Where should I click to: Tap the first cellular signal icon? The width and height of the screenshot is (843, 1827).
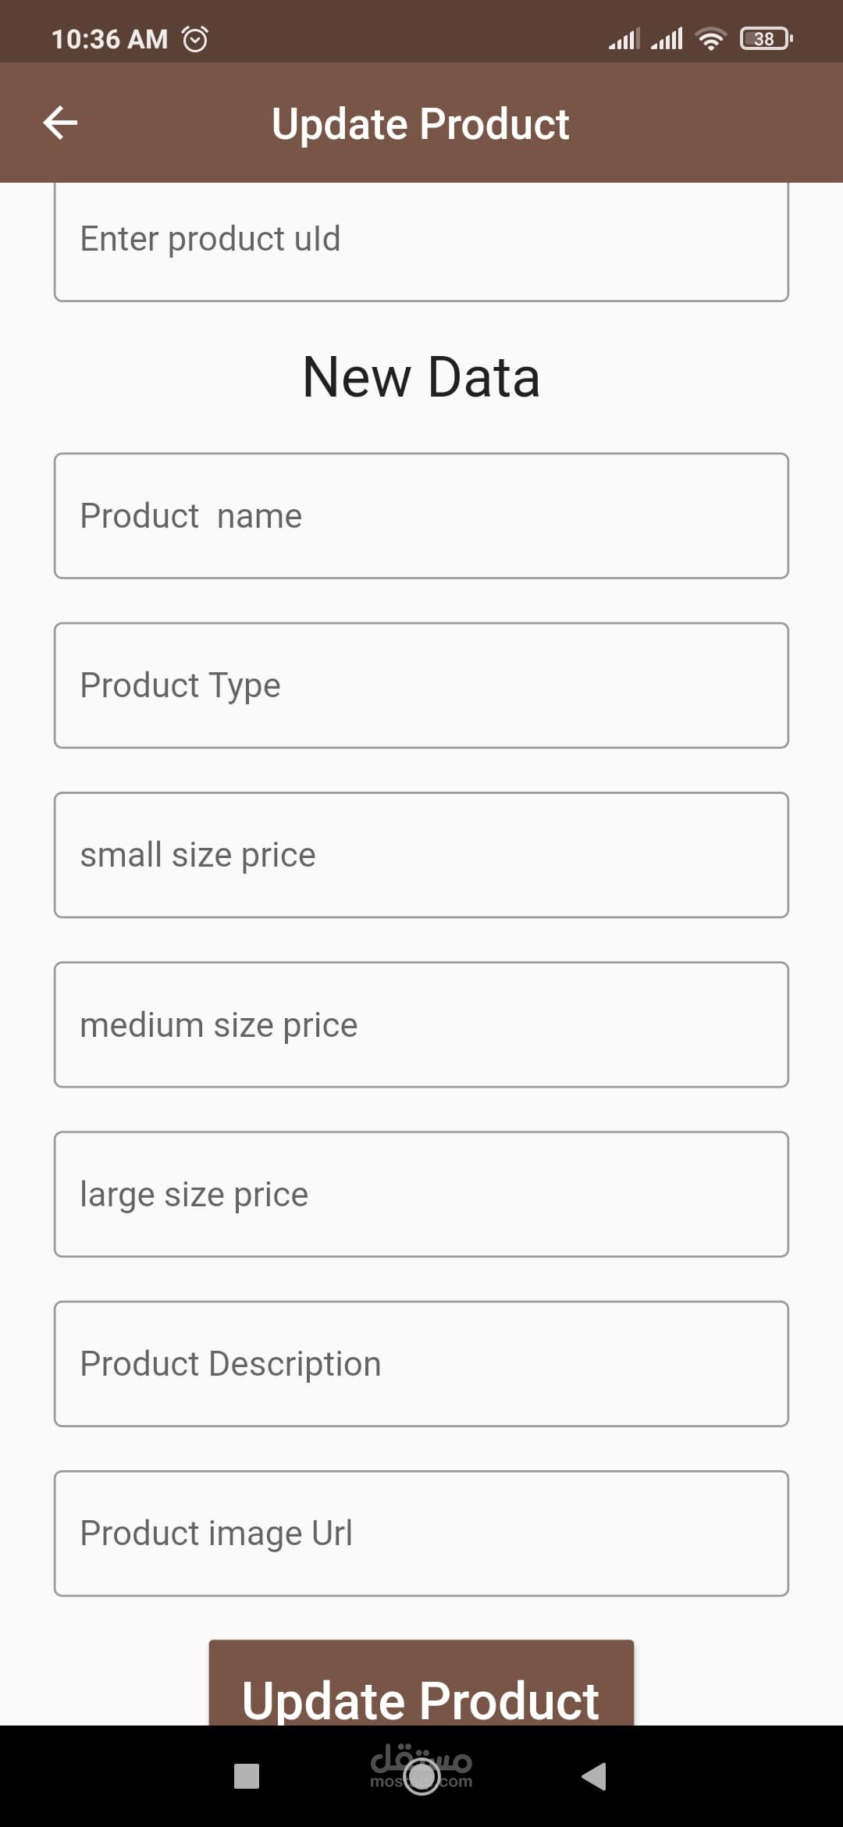click(x=624, y=38)
